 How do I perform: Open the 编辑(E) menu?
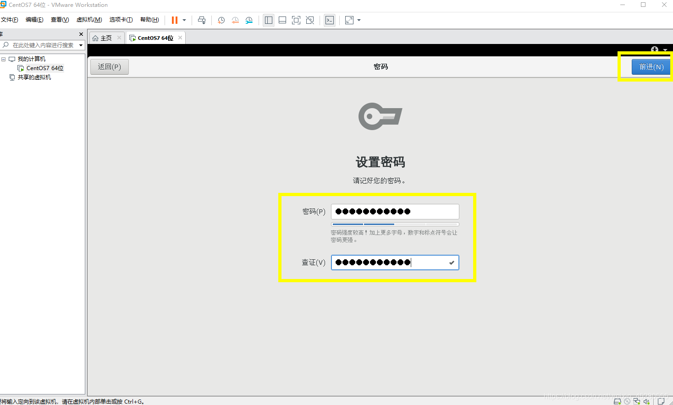[x=34, y=20]
